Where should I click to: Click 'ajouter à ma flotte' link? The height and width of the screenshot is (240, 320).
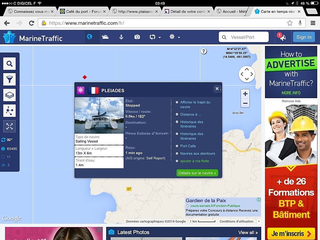[194, 161]
